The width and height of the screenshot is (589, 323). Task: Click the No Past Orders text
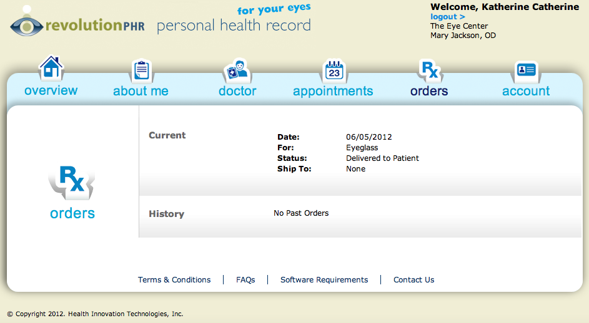(301, 213)
